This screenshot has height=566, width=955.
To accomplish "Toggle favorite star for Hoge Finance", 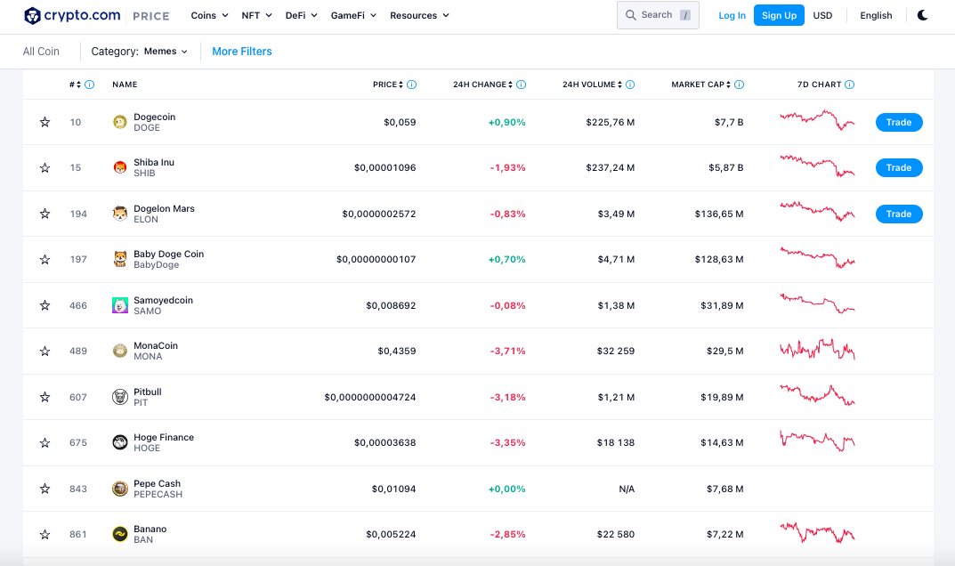I will pos(45,442).
